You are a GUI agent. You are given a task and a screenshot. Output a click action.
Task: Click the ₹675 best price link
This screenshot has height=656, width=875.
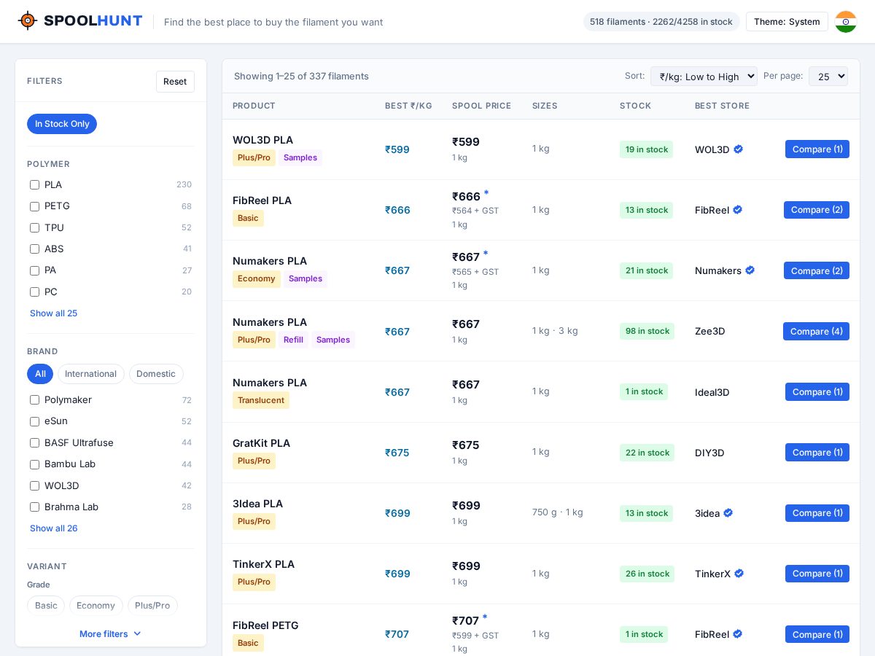point(397,453)
